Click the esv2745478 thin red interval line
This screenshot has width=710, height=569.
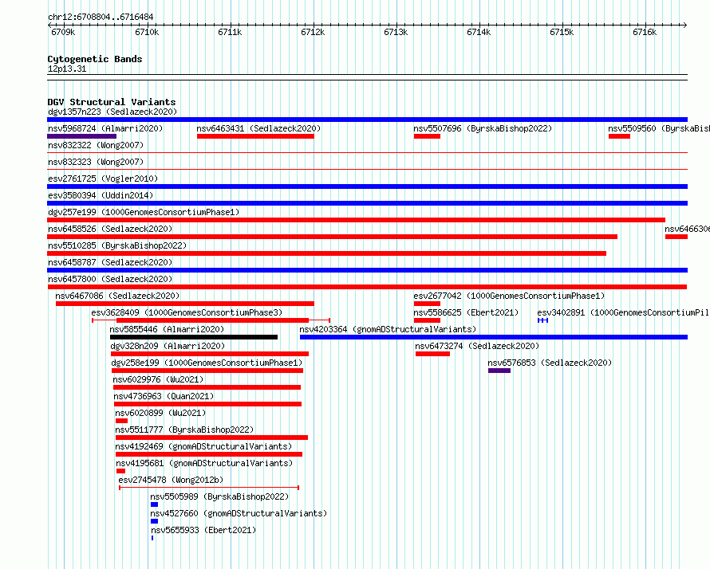click(x=209, y=488)
